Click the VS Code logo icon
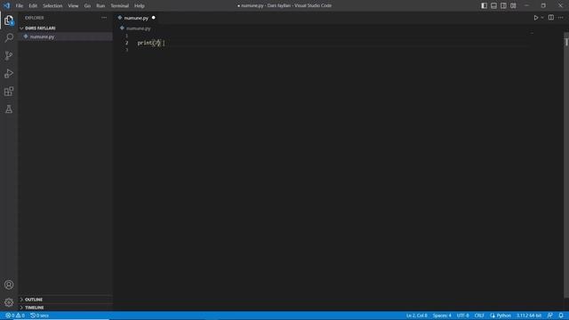The height and width of the screenshot is (320, 569). pos(6,5)
